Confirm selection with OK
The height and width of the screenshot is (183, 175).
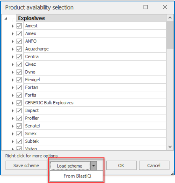pyautogui.click(x=121, y=166)
